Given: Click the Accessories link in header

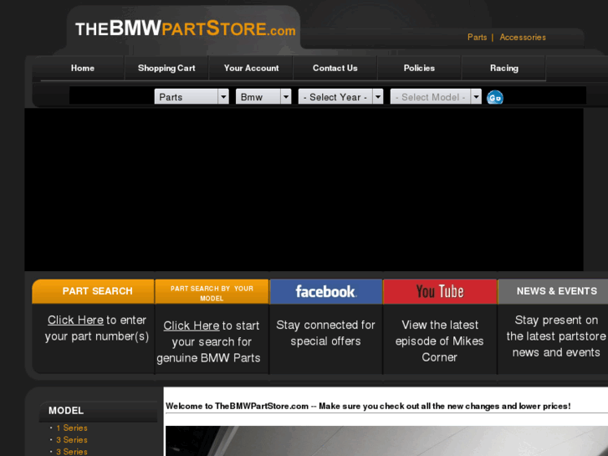Looking at the screenshot, I should point(523,38).
